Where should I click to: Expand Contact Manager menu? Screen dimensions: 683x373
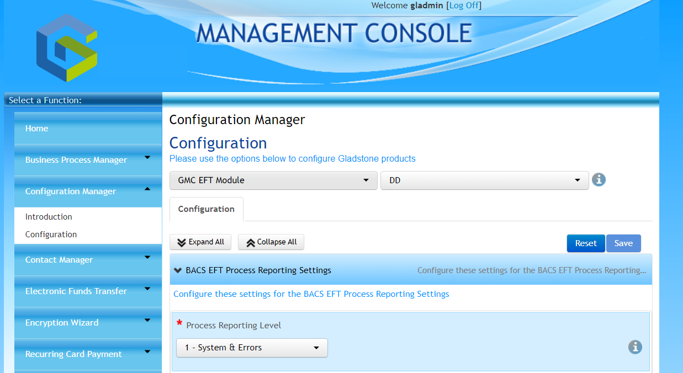click(x=88, y=260)
